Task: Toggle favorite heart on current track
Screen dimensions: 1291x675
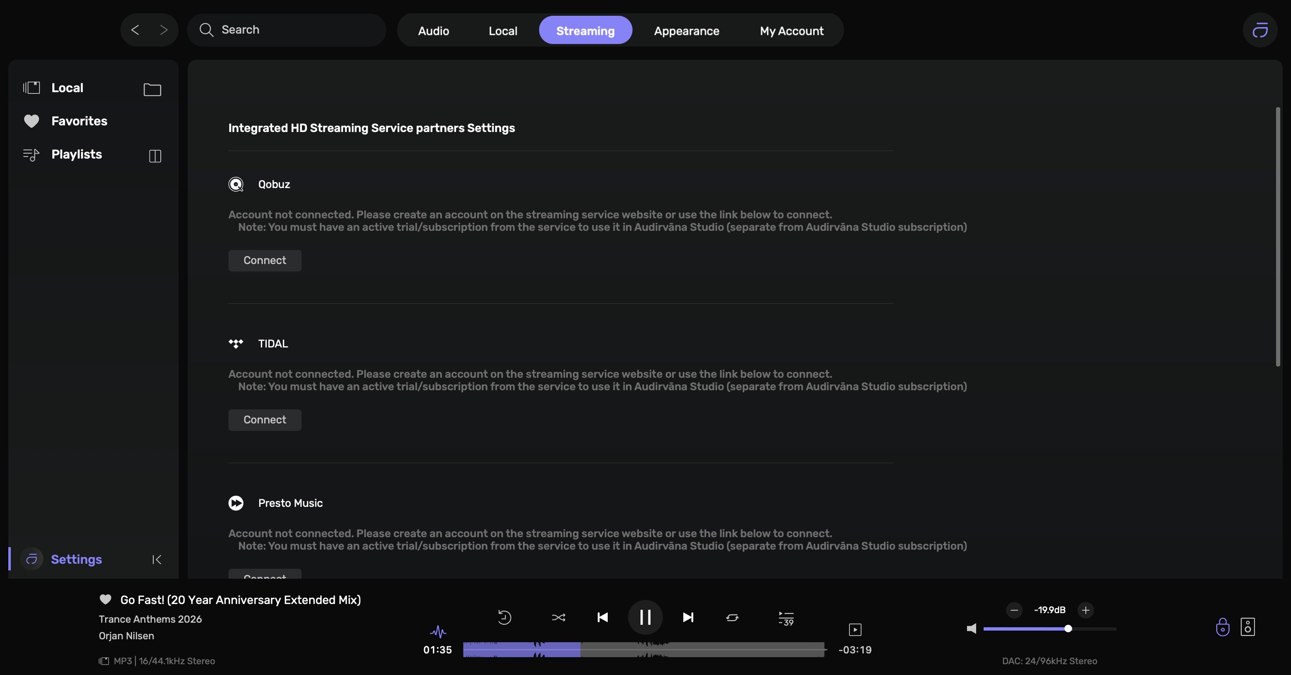Action: 105,599
